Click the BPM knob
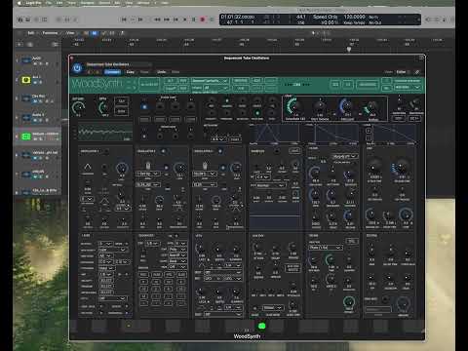The image size is (468, 351). (103, 107)
